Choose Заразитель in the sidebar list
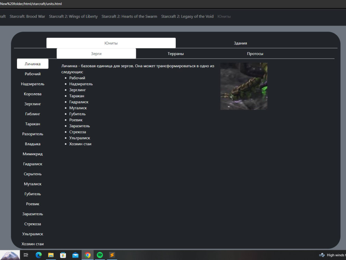 click(x=33, y=214)
